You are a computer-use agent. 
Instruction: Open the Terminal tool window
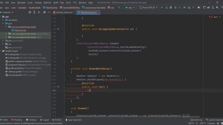click(x=31, y=120)
